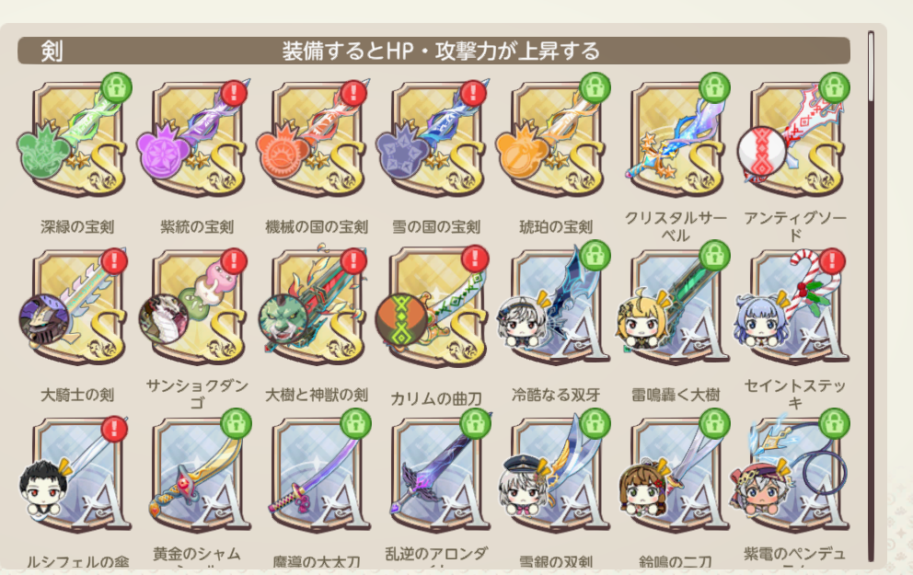Click the 鈴鳴の二刀 weapon thumbnail
Screen dimensions: 913x575
point(676,473)
